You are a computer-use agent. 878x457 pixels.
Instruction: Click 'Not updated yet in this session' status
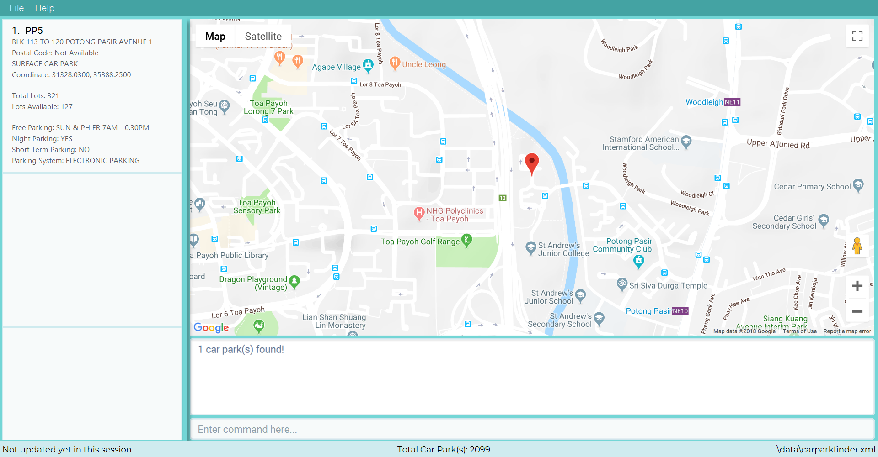67,449
